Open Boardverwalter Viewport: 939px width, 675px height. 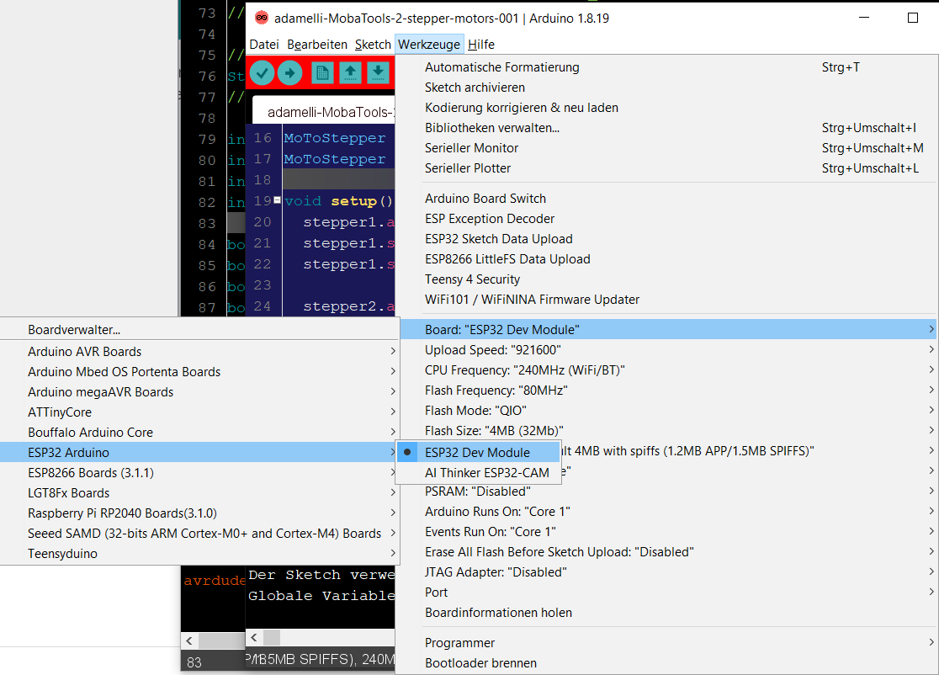pyautogui.click(x=199, y=329)
